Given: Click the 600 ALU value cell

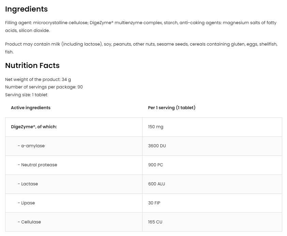Looking at the screenshot, I should [156, 184].
